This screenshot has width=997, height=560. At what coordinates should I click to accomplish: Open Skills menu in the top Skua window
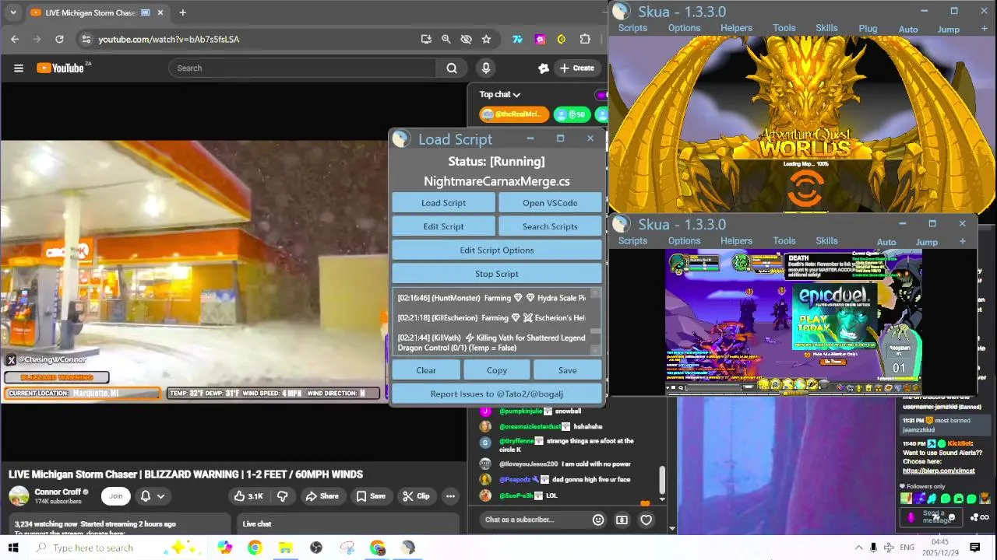point(826,28)
